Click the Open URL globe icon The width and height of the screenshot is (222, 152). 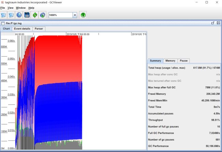pos(19,15)
